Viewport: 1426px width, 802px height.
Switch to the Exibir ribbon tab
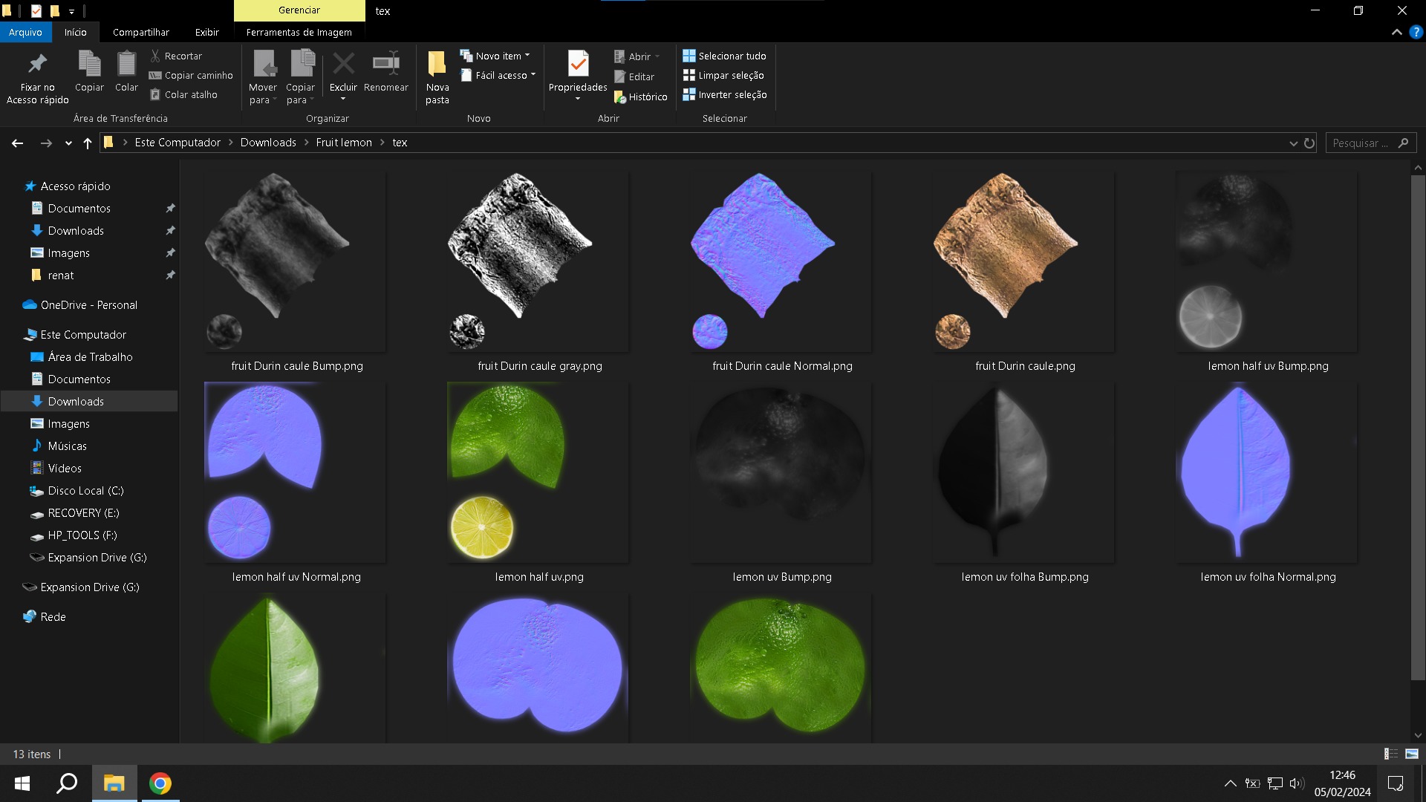tap(206, 32)
